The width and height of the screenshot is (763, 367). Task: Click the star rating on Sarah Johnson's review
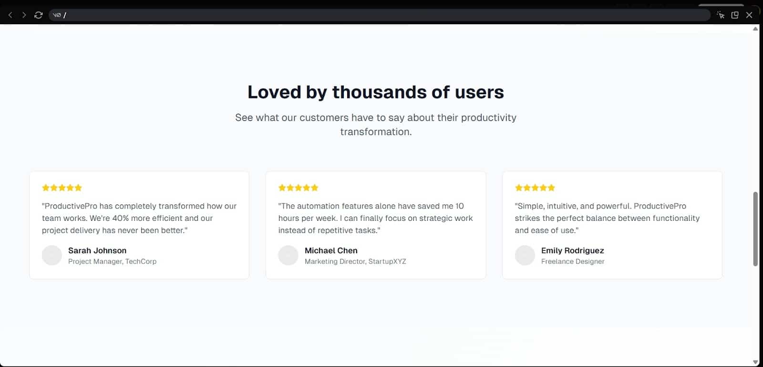pos(62,188)
